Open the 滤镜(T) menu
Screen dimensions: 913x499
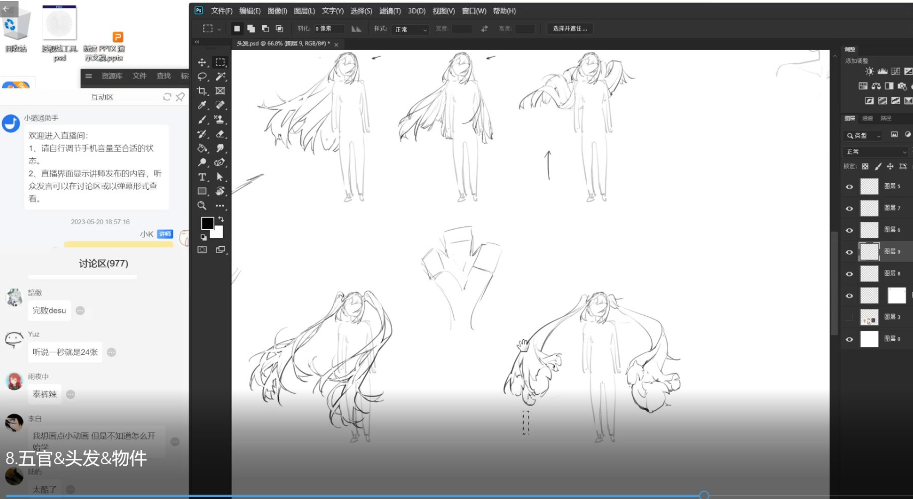pyautogui.click(x=390, y=11)
